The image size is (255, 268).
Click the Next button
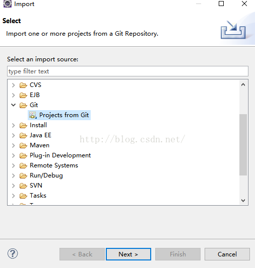129,254
